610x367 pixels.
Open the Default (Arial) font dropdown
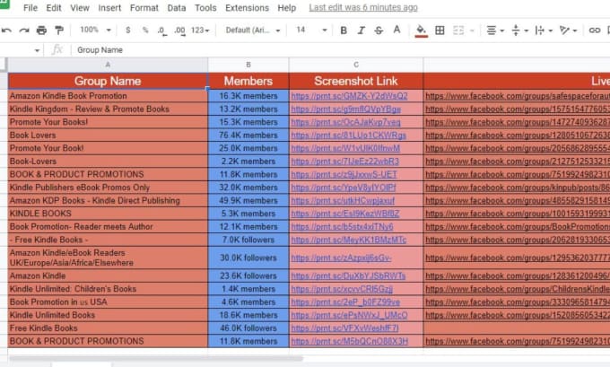[x=253, y=30]
